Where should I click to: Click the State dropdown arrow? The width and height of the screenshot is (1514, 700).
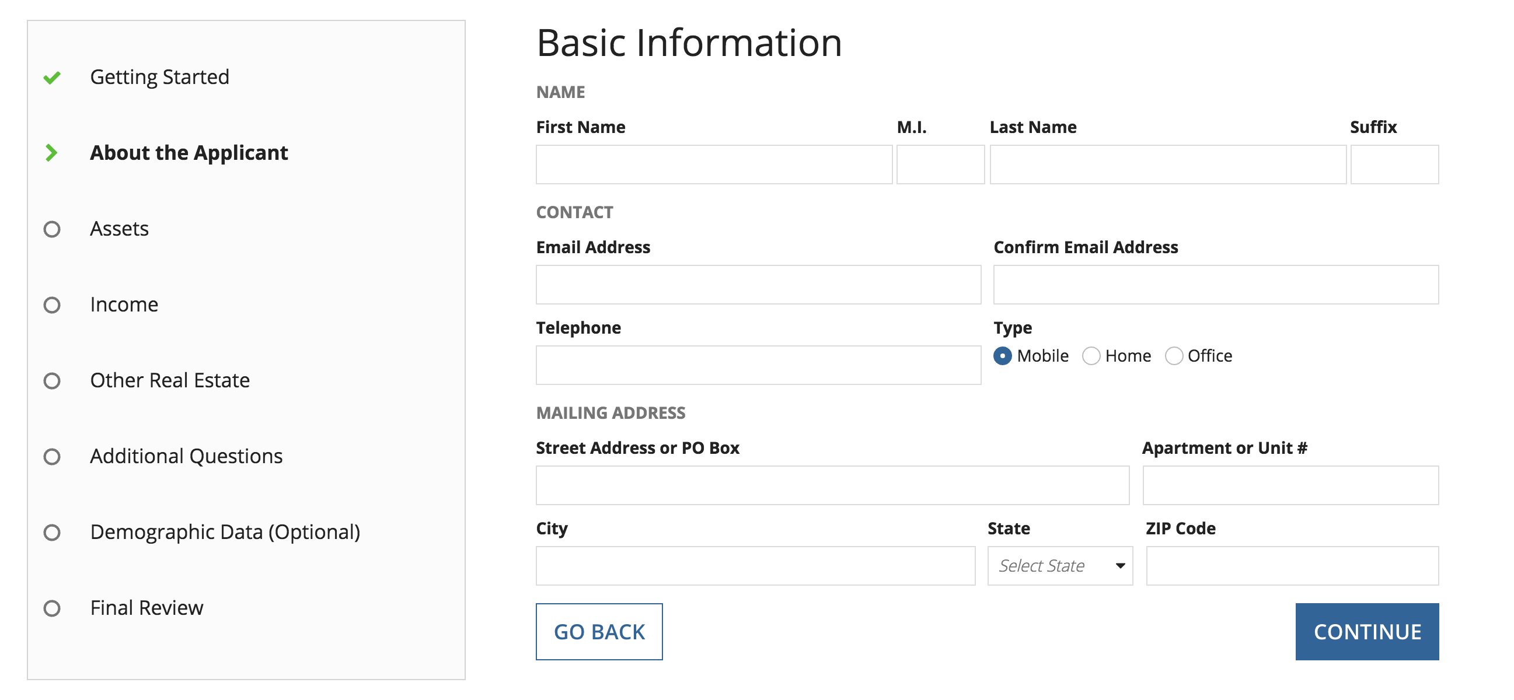[x=1120, y=565]
